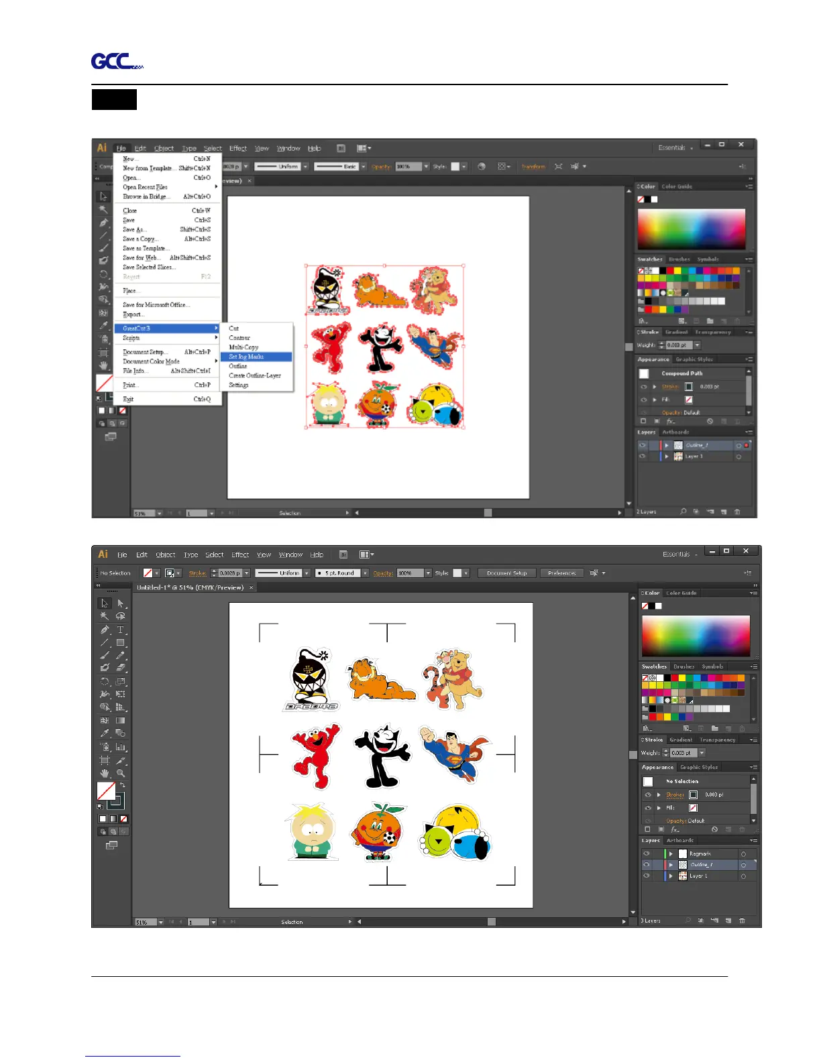Select the Paintbrush tool in lower screenshot
Screen dimensions: 821x1062
[x=105, y=655]
